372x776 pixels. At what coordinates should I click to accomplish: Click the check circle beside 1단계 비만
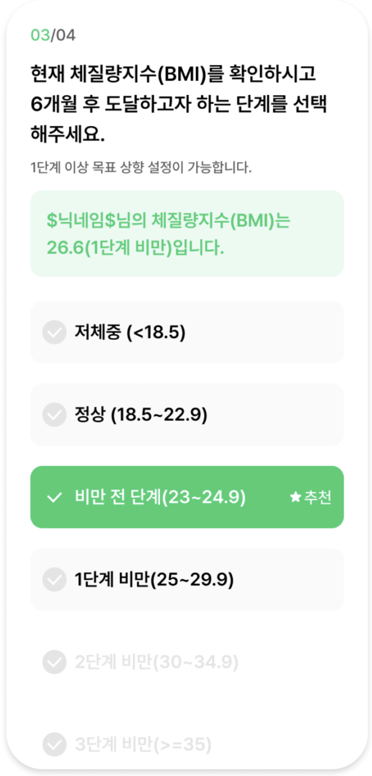pyautogui.click(x=54, y=580)
